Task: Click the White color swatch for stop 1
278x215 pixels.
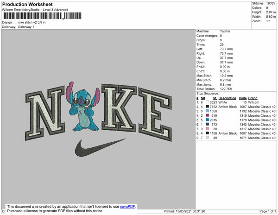Action: 207,102
